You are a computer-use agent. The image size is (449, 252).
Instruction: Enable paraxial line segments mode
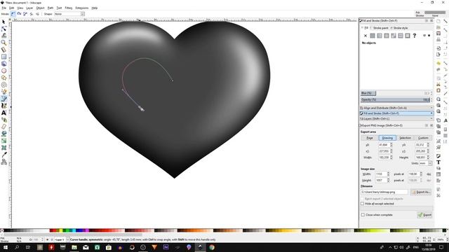pos(37,14)
